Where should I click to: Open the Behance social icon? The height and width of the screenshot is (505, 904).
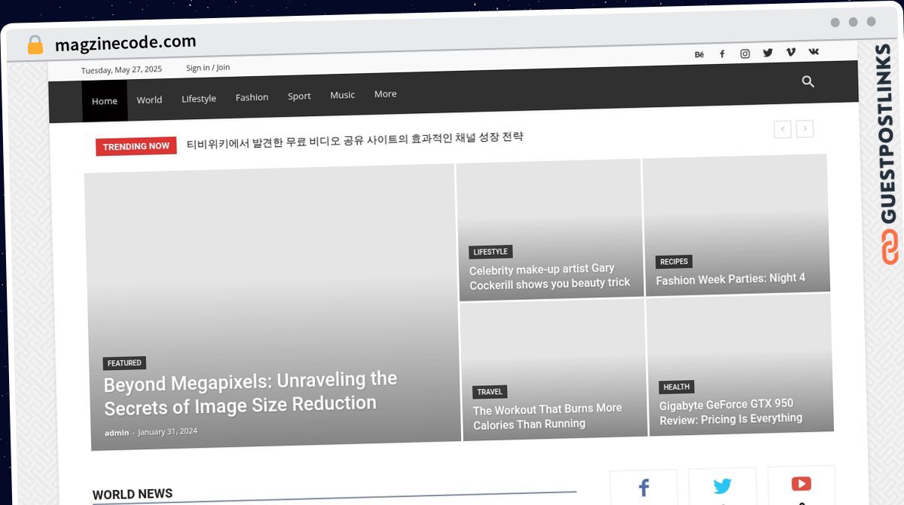[699, 53]
